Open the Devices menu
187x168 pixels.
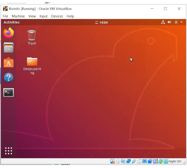click(x=57, y=16)
